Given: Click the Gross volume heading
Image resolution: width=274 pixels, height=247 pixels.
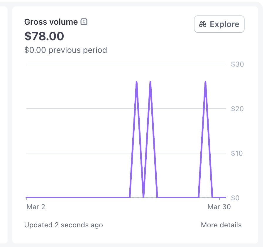Looking at the screenshot, I should [x=51, y=22].
